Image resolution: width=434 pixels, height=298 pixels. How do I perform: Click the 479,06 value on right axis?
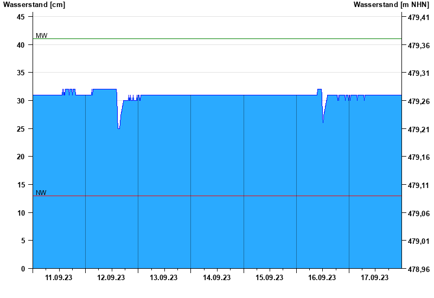419,213
